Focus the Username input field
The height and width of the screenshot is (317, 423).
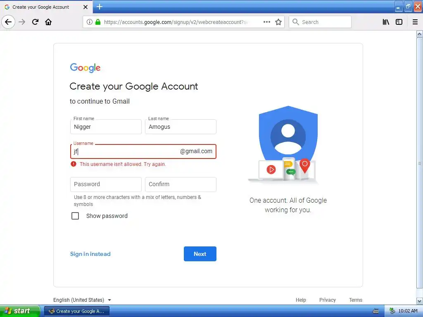tap(143, 151)
